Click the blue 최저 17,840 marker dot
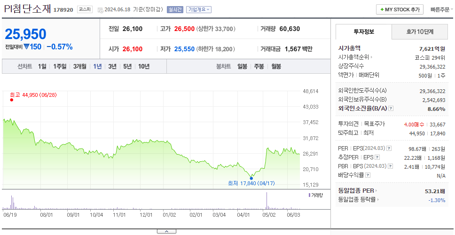 (x=251, y=179)
